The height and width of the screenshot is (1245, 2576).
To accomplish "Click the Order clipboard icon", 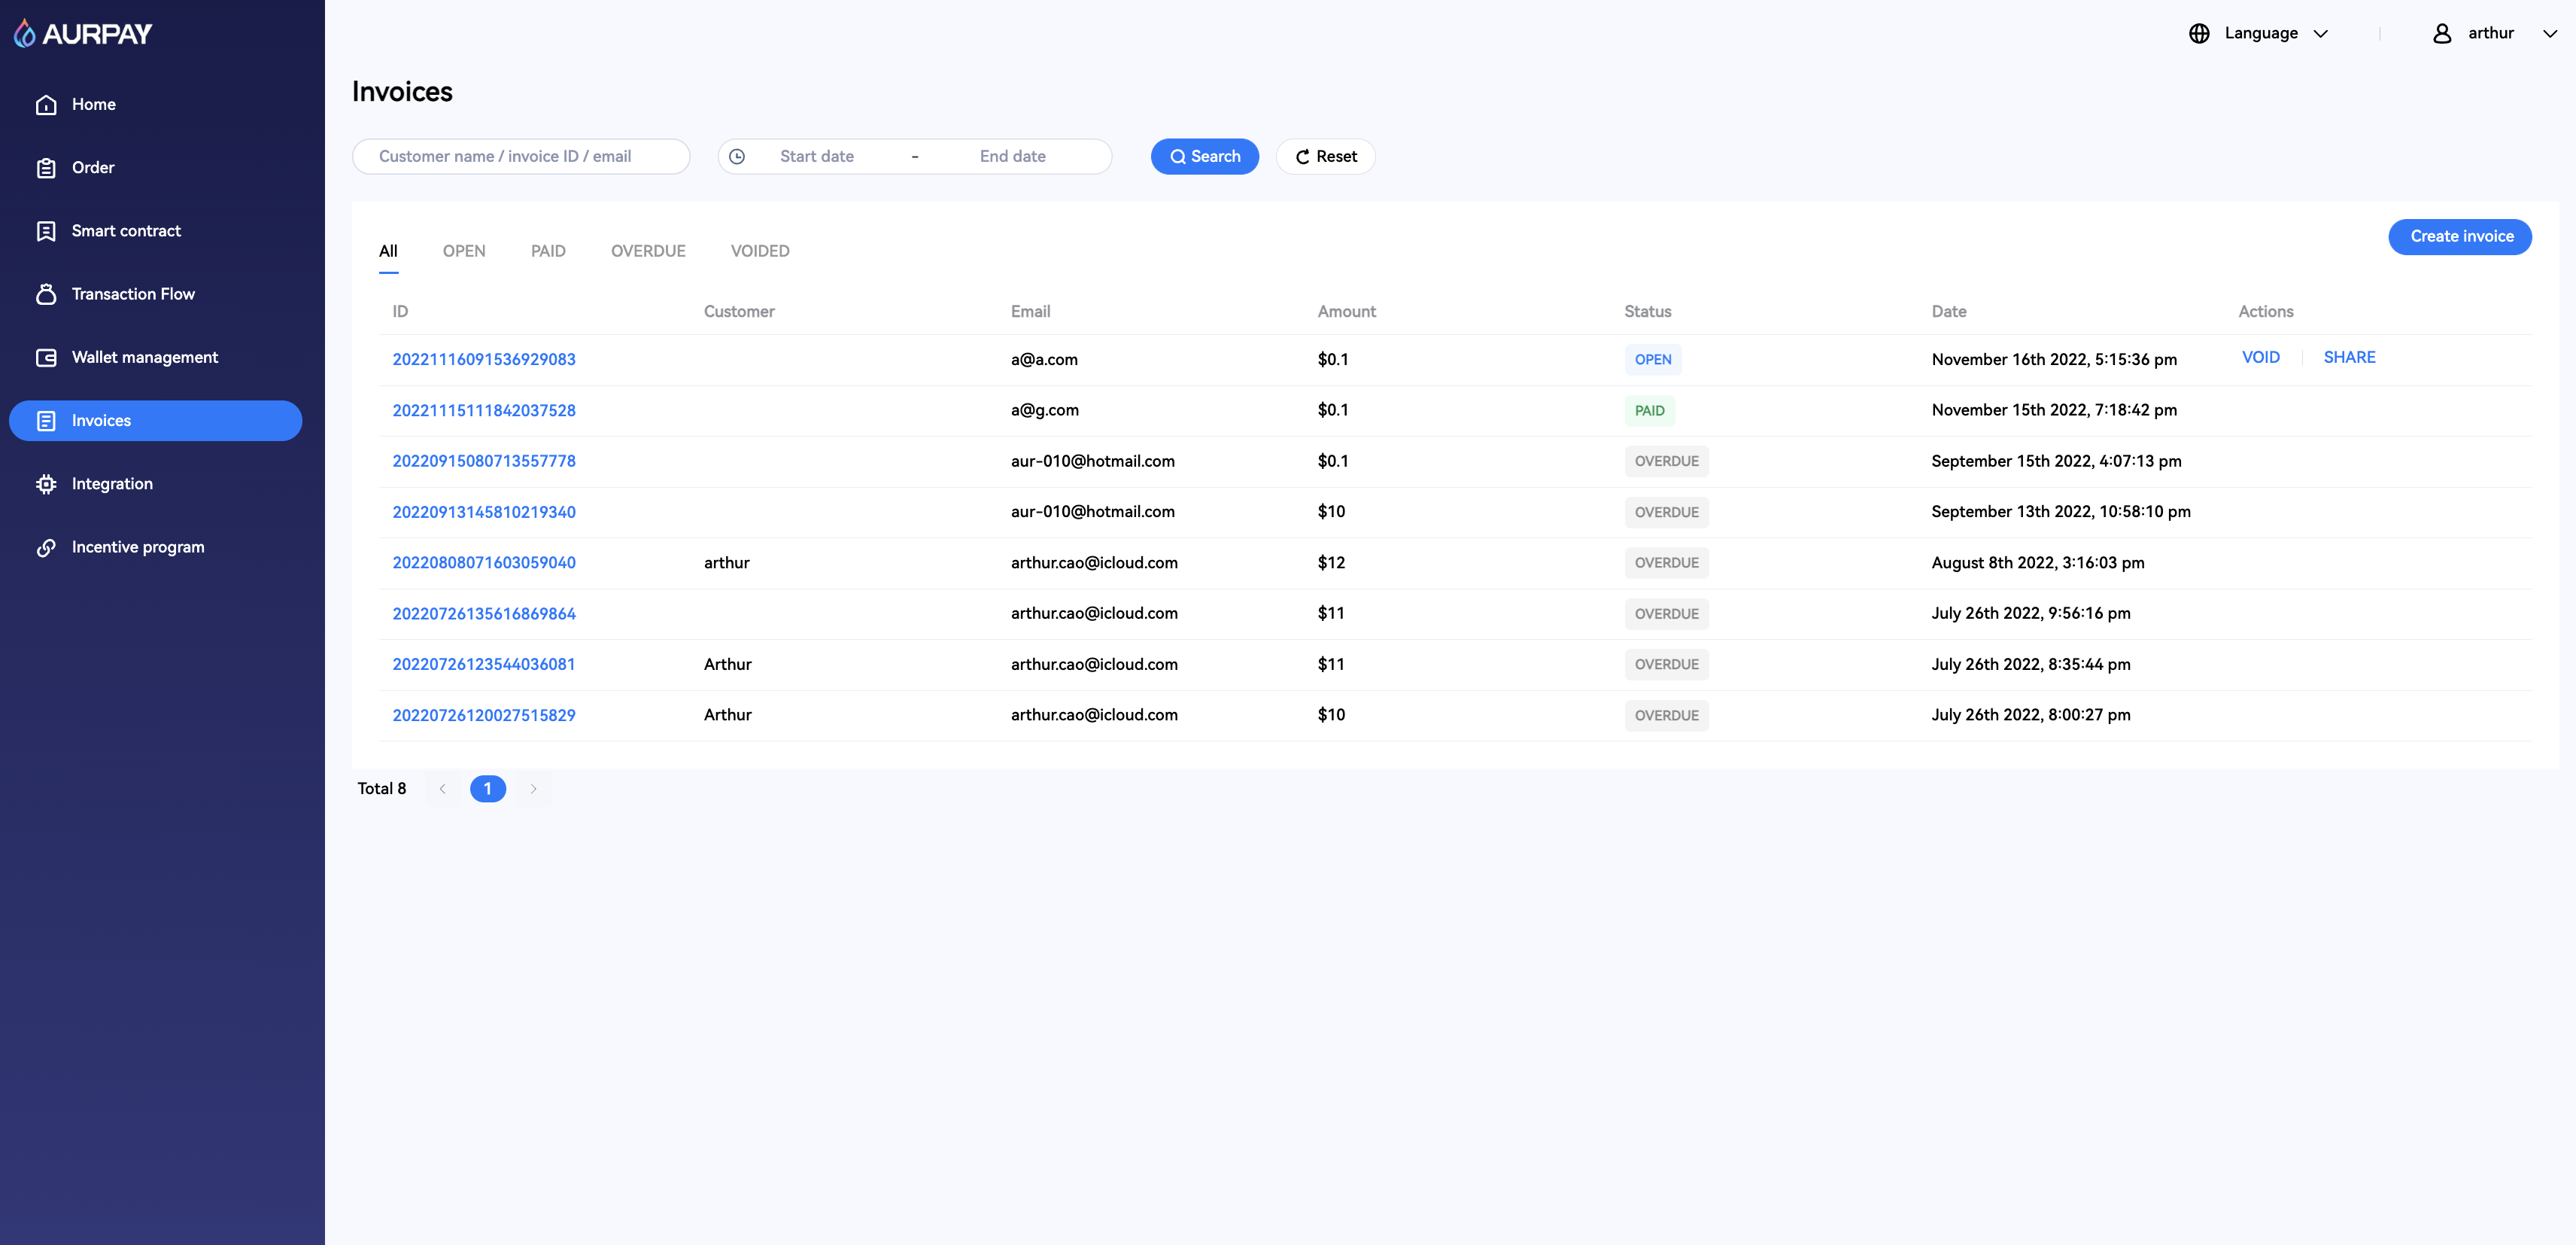I will coord(46,168).
